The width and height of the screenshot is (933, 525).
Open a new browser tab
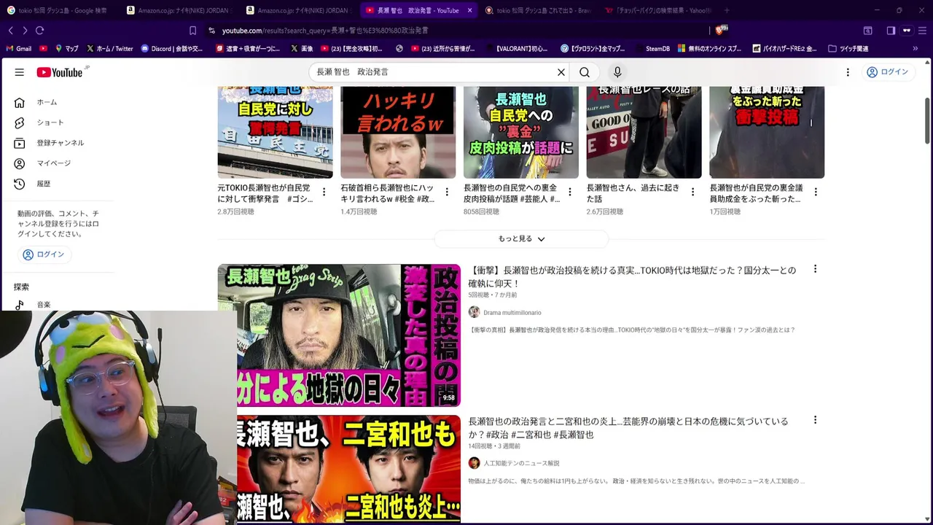point(727,10)
